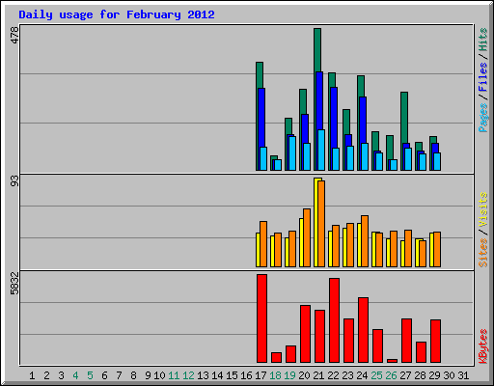Click day label 21 on the axis
Image resolution: width=494 pixels, height=386 pixels.
click(x=318, y=375)
